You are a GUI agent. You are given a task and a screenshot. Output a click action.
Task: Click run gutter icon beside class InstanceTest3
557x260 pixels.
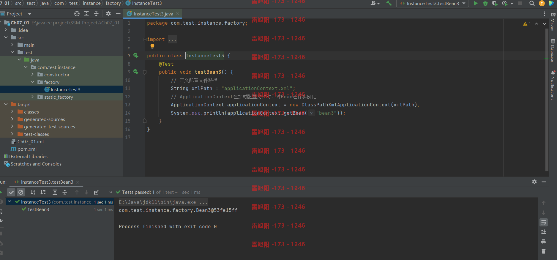click(x=136, y=56)
